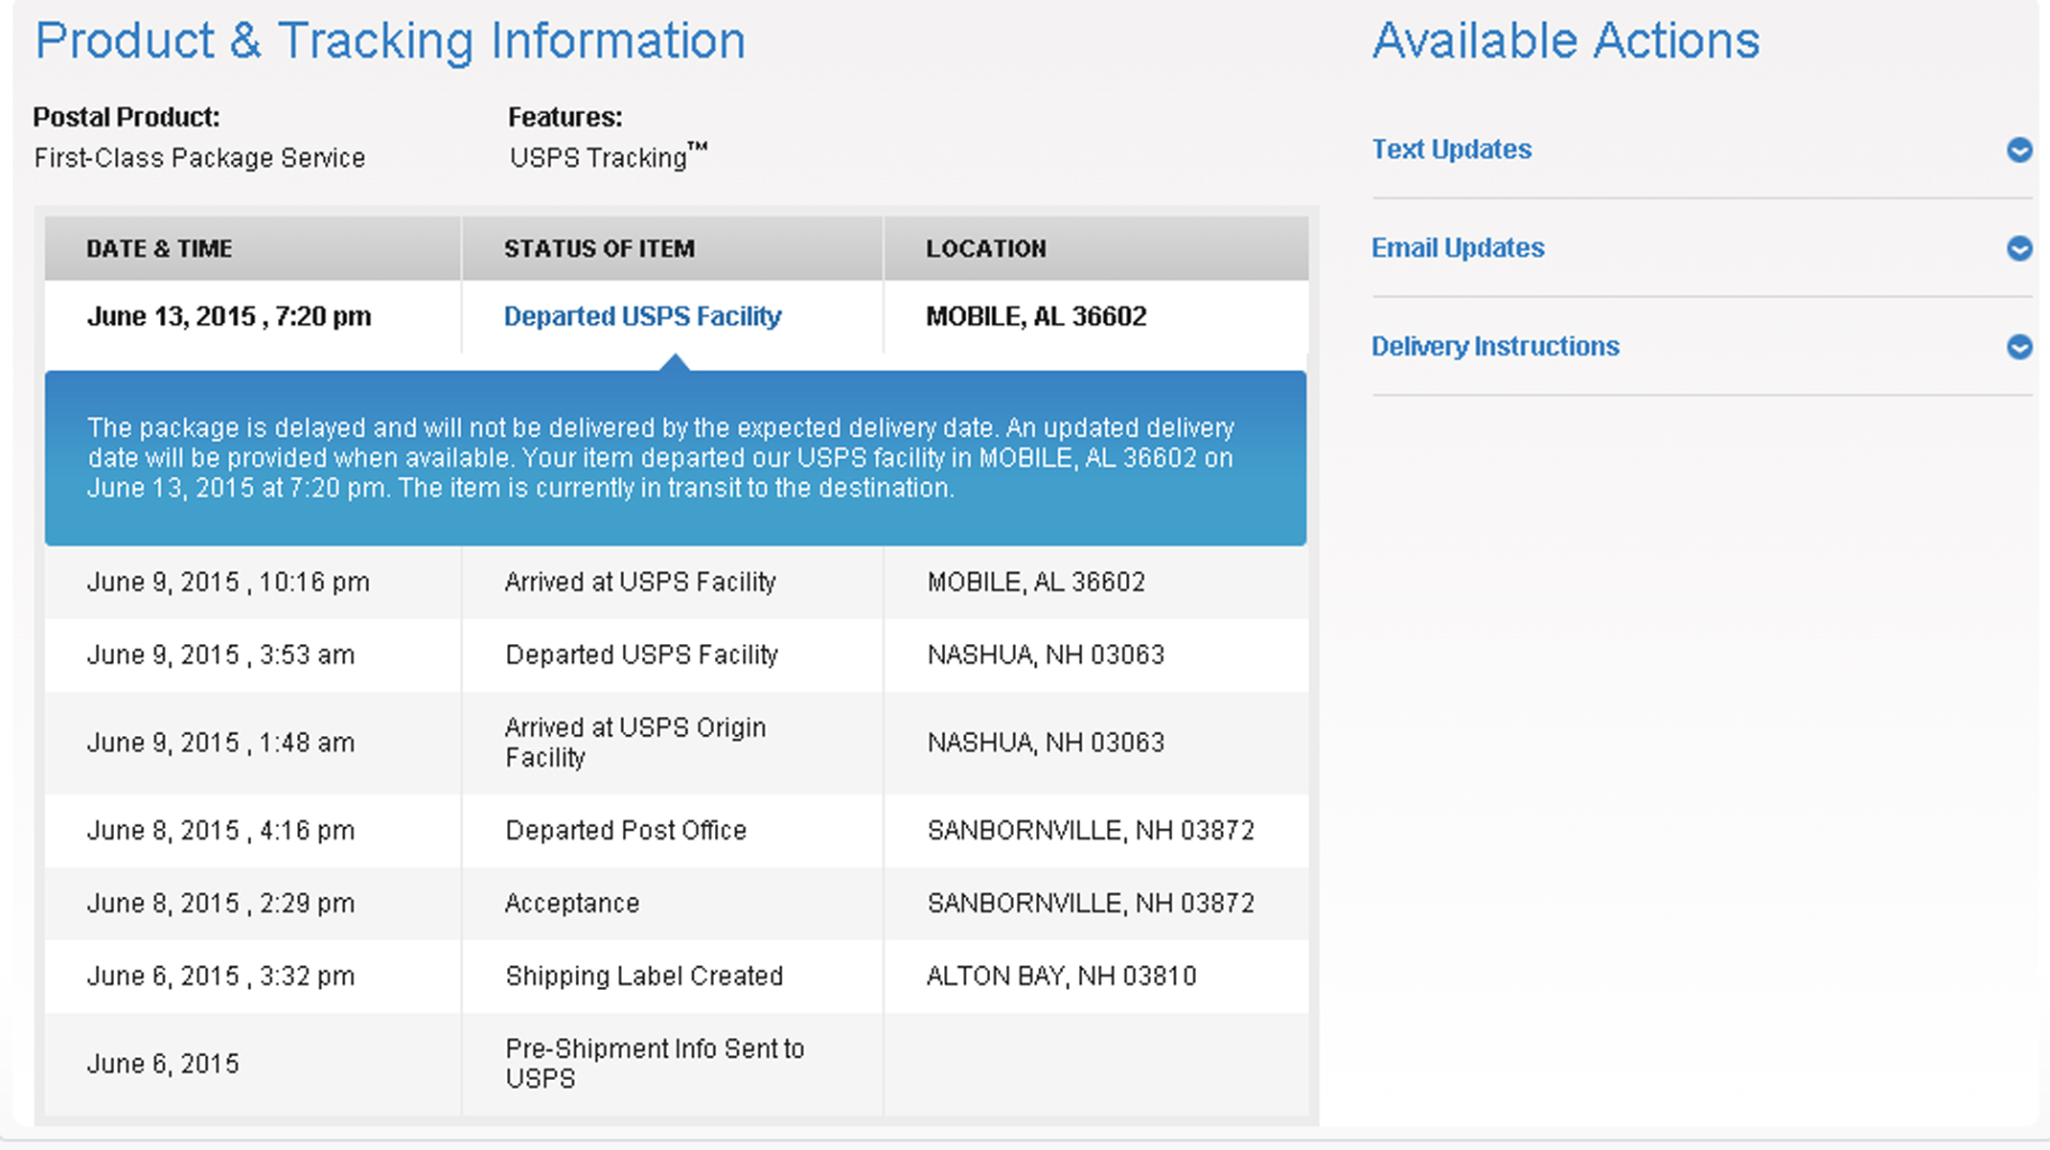This screenshot has height=1150, width=2050.
Task: Expand the Delivery Instructions chevron icon
Action: pyautogui.click(x=2019, y=347)
